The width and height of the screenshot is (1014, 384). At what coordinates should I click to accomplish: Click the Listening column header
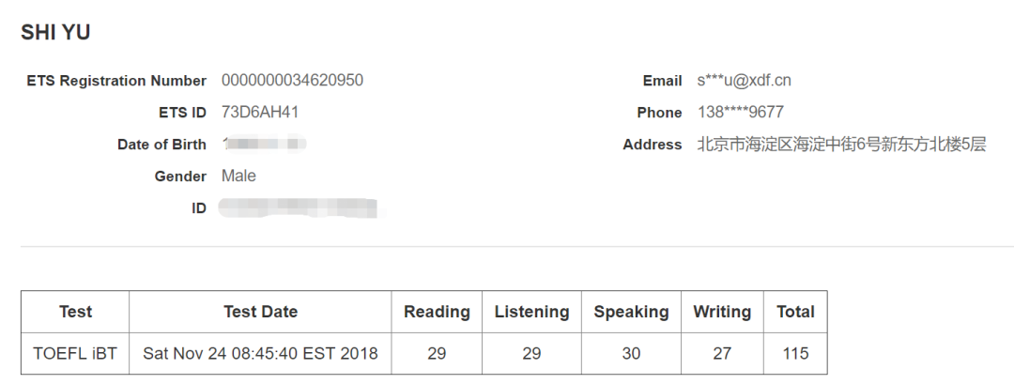[x=531, y=312]
